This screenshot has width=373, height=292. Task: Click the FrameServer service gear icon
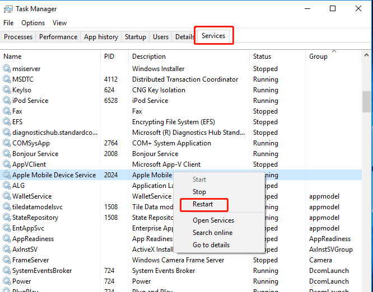pyautogui.click(x=7, y=260)
